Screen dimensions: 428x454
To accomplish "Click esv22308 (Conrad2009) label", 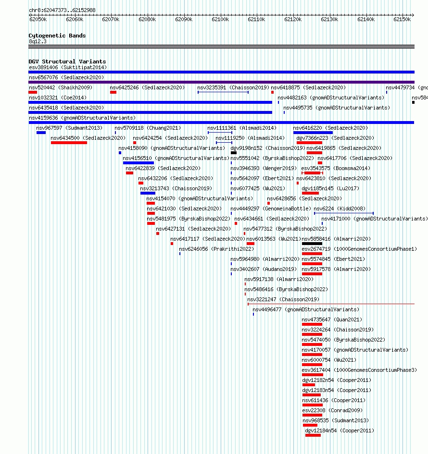I will (332, 411).
